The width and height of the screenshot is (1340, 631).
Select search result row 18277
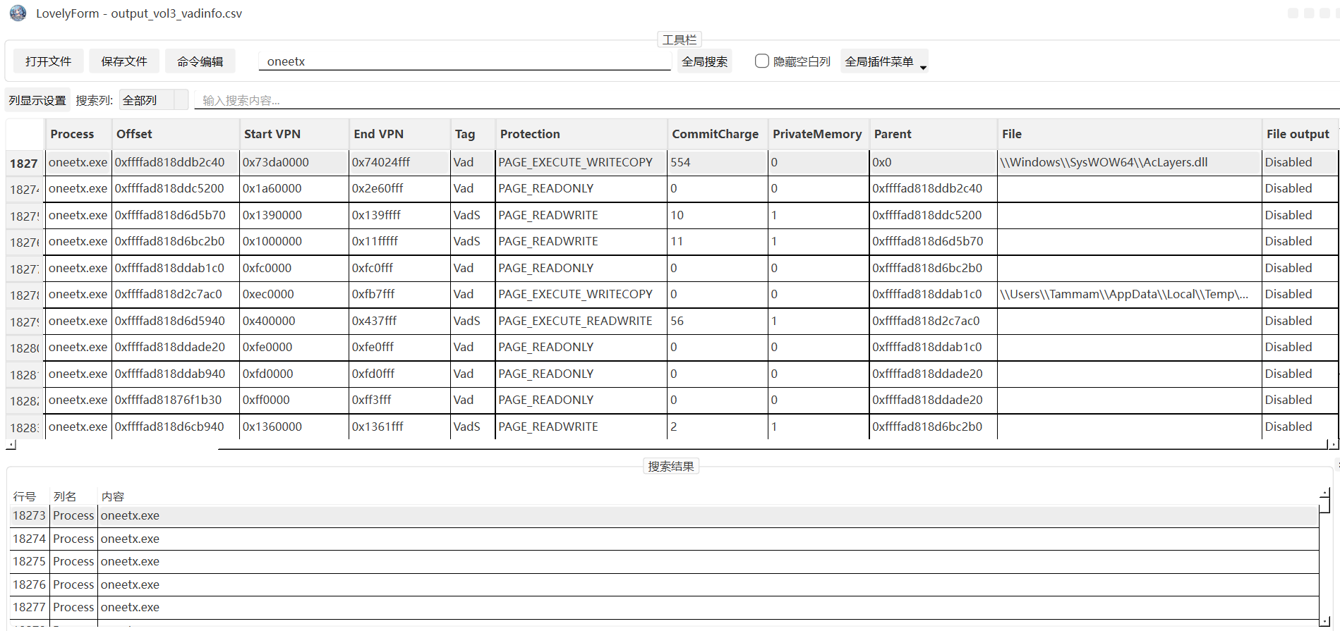(664, 607)
